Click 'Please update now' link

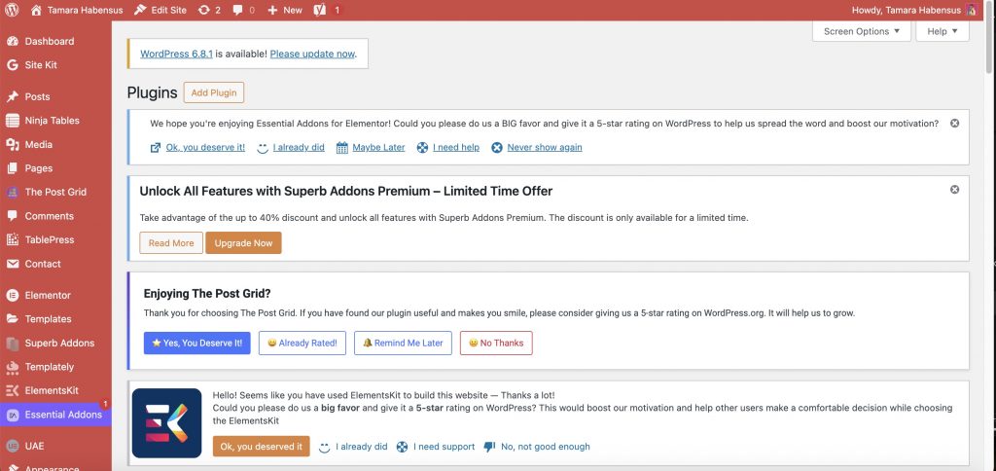tap(312, 54)
